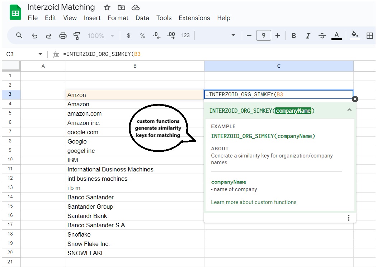The width and height of the screenshot is (377, 267).
Task: Open the Extensions menu
Action: coord(194,18)
